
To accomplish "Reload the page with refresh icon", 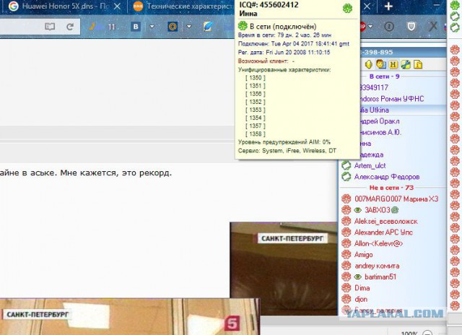I will [70, 27].
